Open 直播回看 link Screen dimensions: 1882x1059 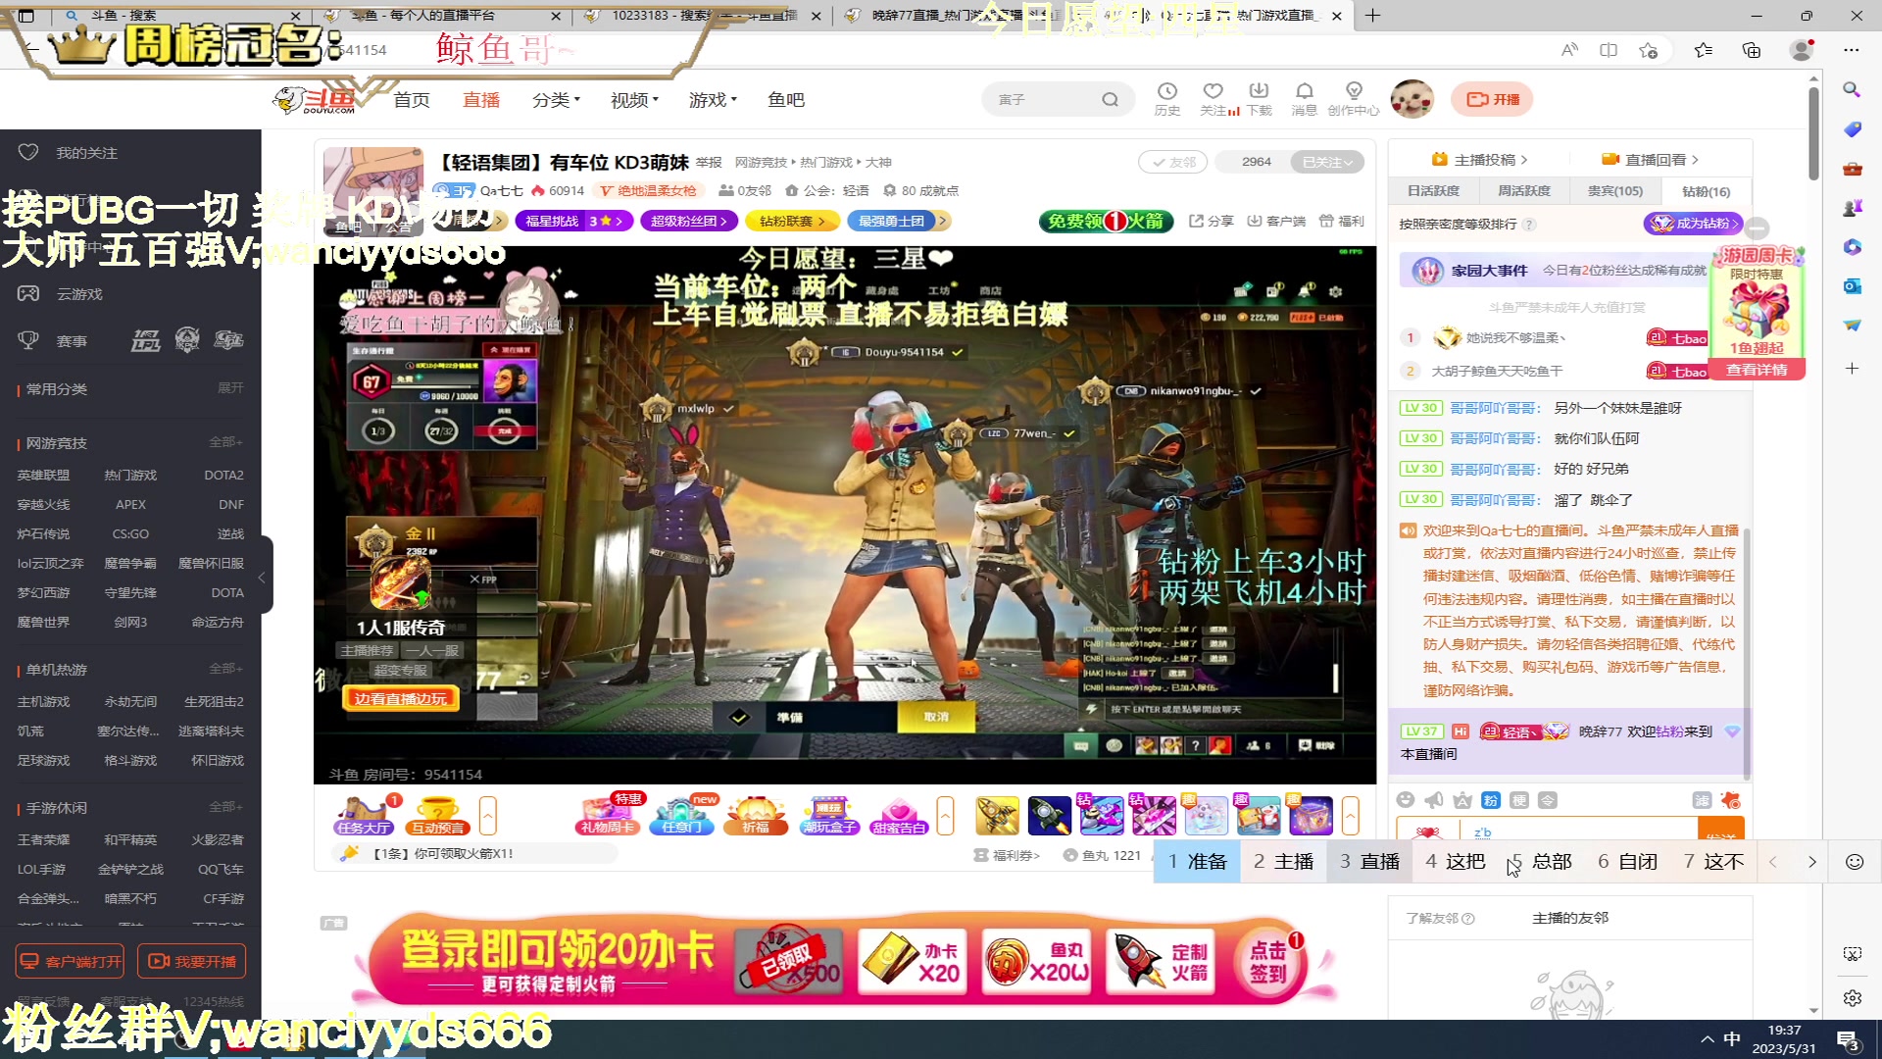pos(1650,159)
